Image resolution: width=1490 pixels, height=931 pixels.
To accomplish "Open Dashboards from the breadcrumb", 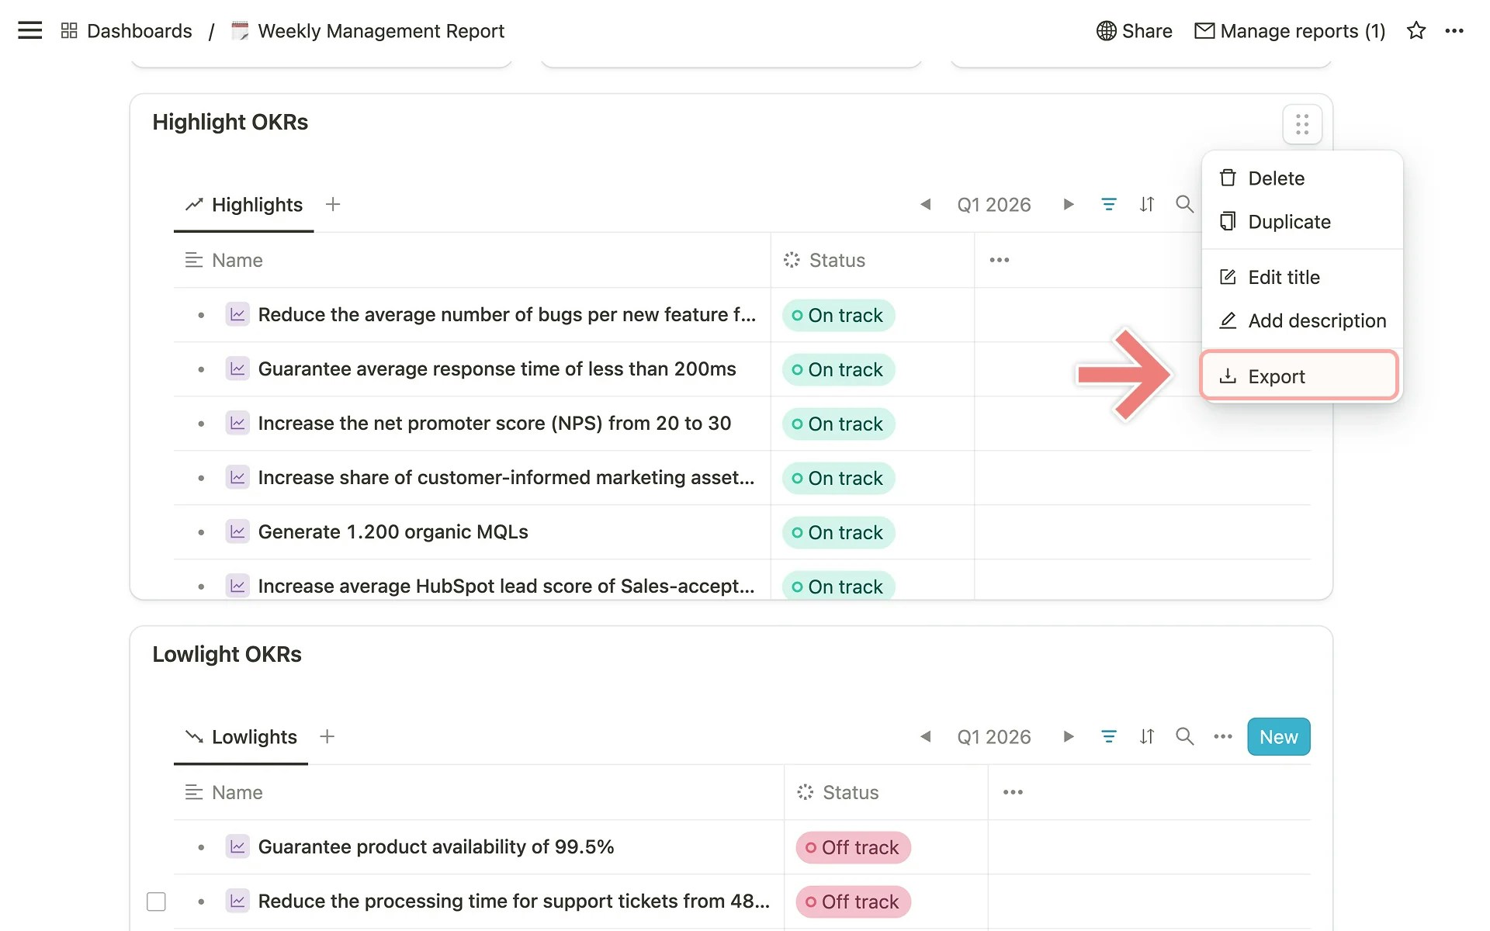I will [138, 31].
